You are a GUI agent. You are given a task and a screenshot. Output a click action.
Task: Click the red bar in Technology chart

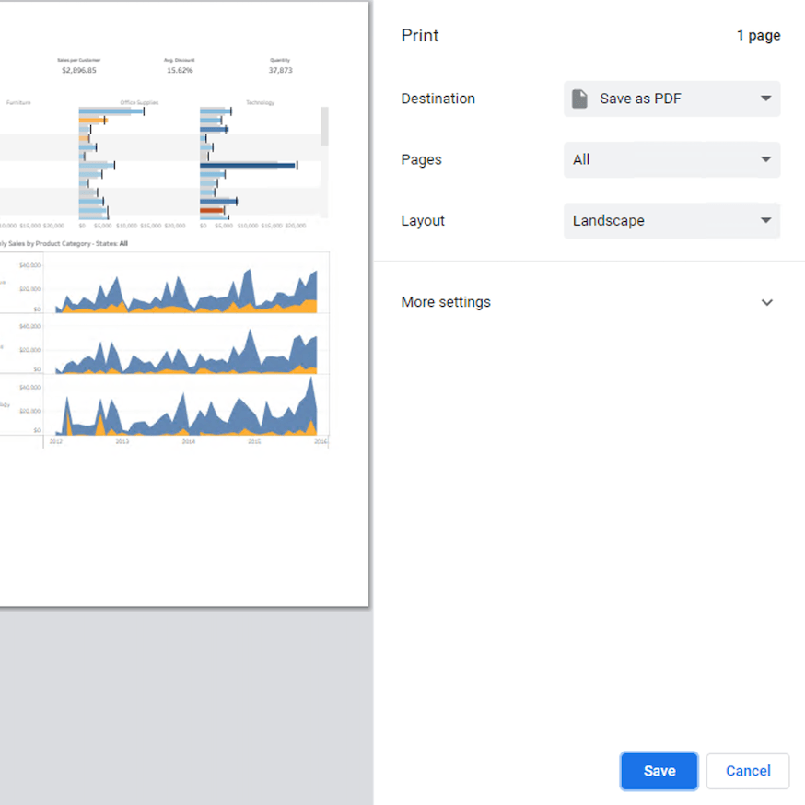tap(211, 210)
